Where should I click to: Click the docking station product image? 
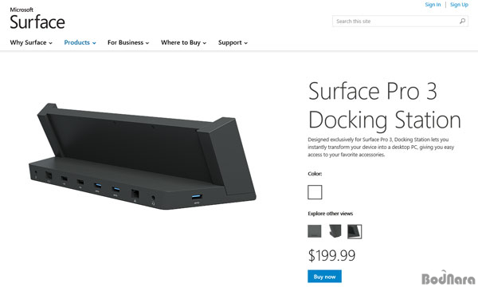coord(143,156)
